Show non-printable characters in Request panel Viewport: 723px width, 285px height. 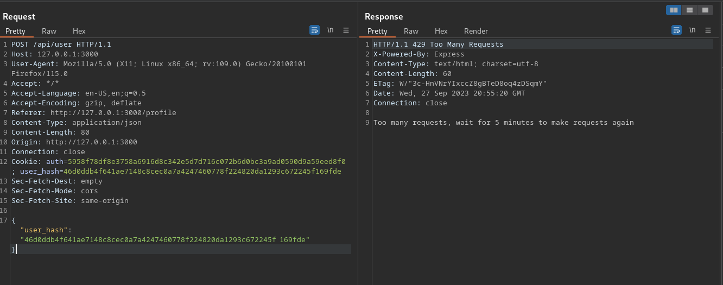(x=330, y=30)
